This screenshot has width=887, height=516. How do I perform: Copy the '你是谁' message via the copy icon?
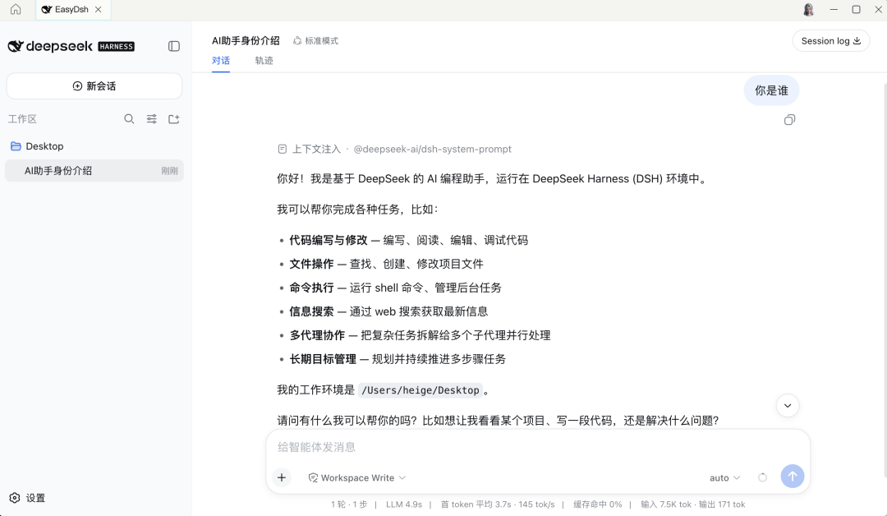coord(790,119)
